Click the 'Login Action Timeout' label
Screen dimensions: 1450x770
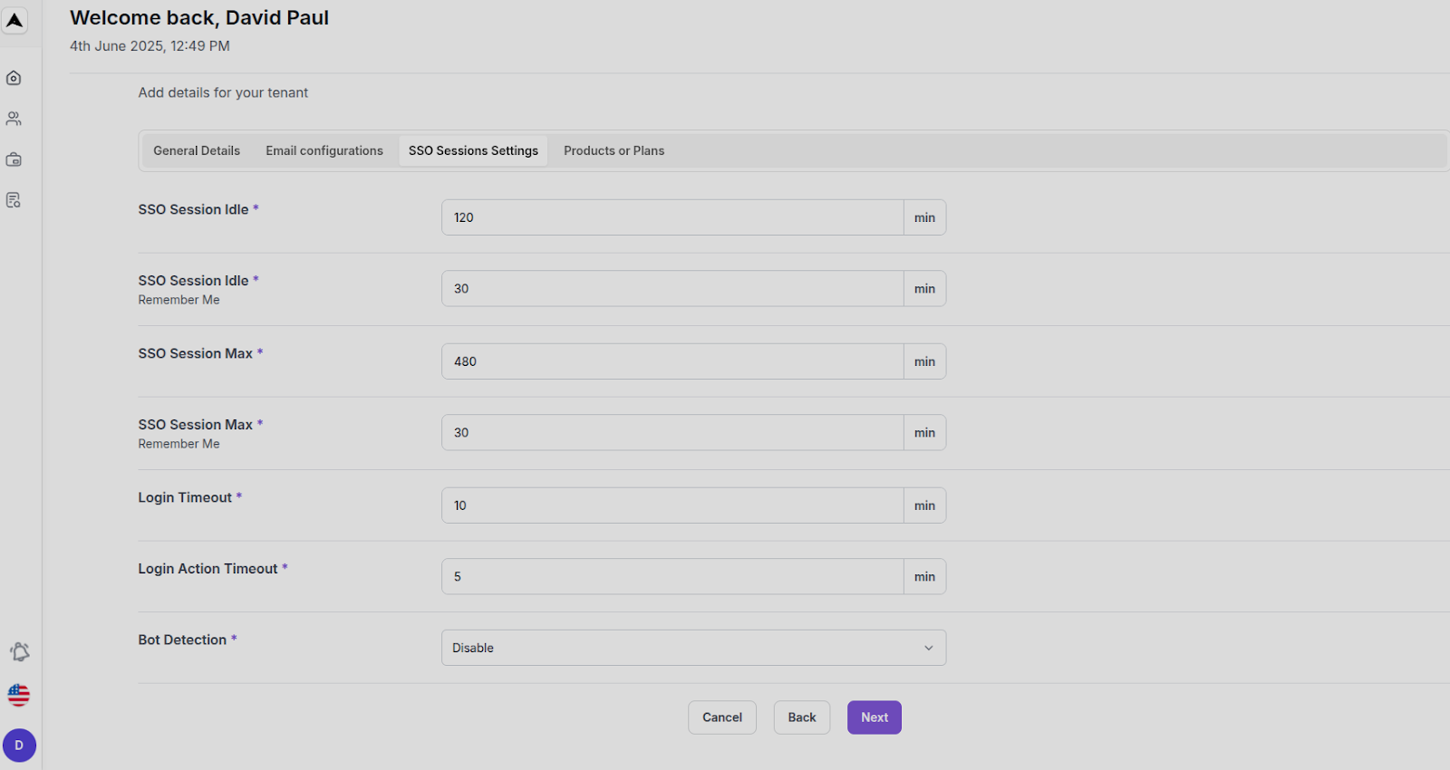coord(208,569)
